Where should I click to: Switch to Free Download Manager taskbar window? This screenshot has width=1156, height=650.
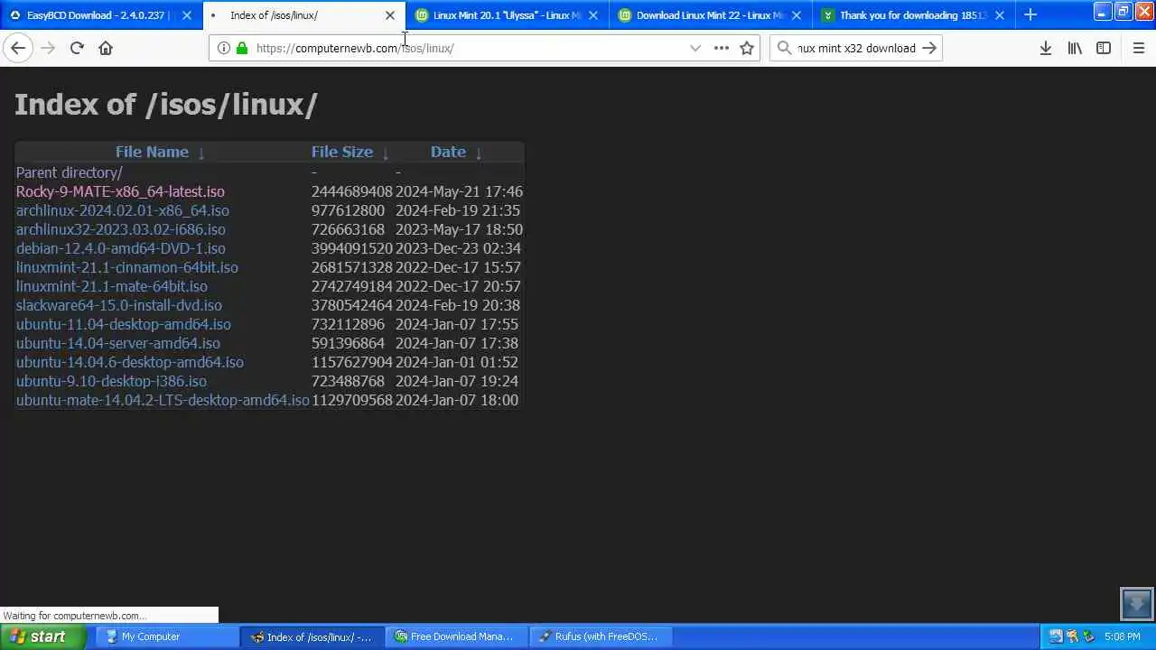click(456, 636)
